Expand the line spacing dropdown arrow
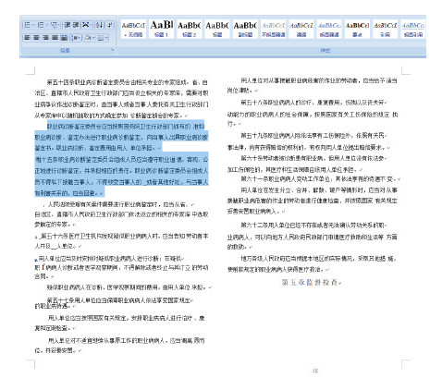Viewport: 430px width, 378px height. 80,38
